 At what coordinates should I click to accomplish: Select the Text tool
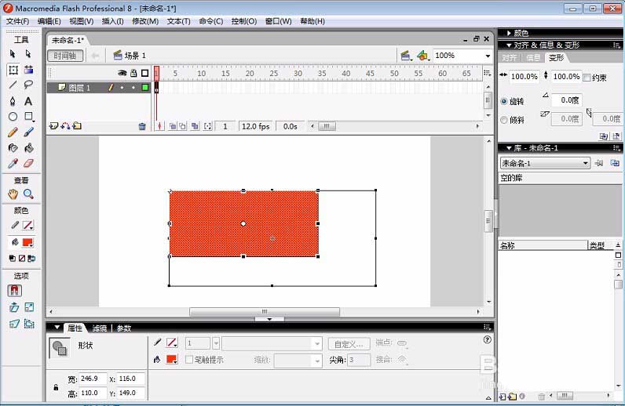tap(28, 101)
